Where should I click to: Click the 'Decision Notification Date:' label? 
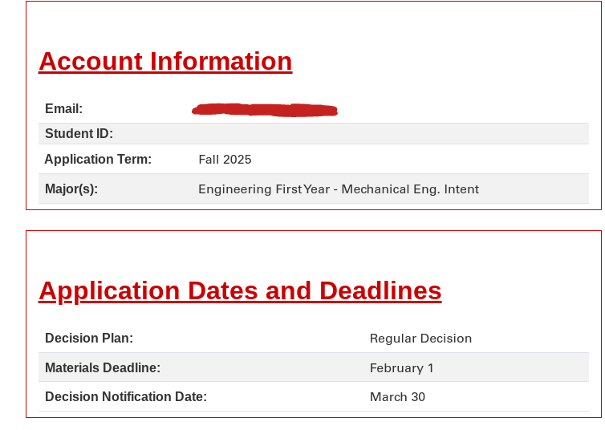(x=126, y=397)
